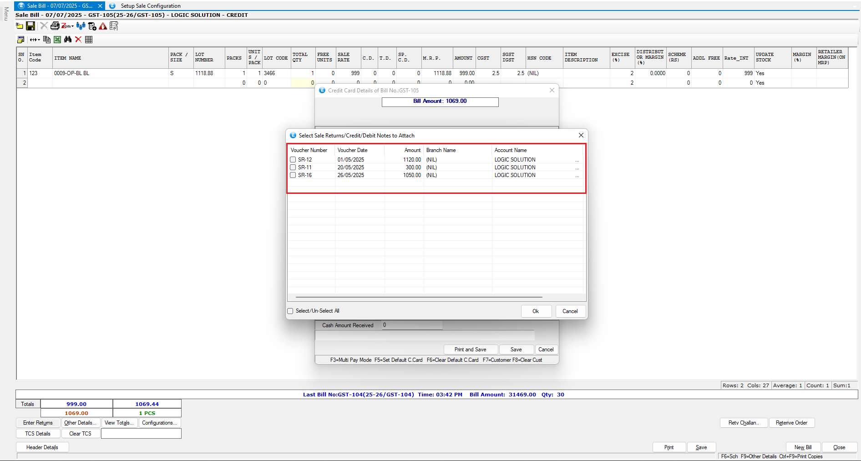Click the red warning triangle icon

tap(103, 26)
